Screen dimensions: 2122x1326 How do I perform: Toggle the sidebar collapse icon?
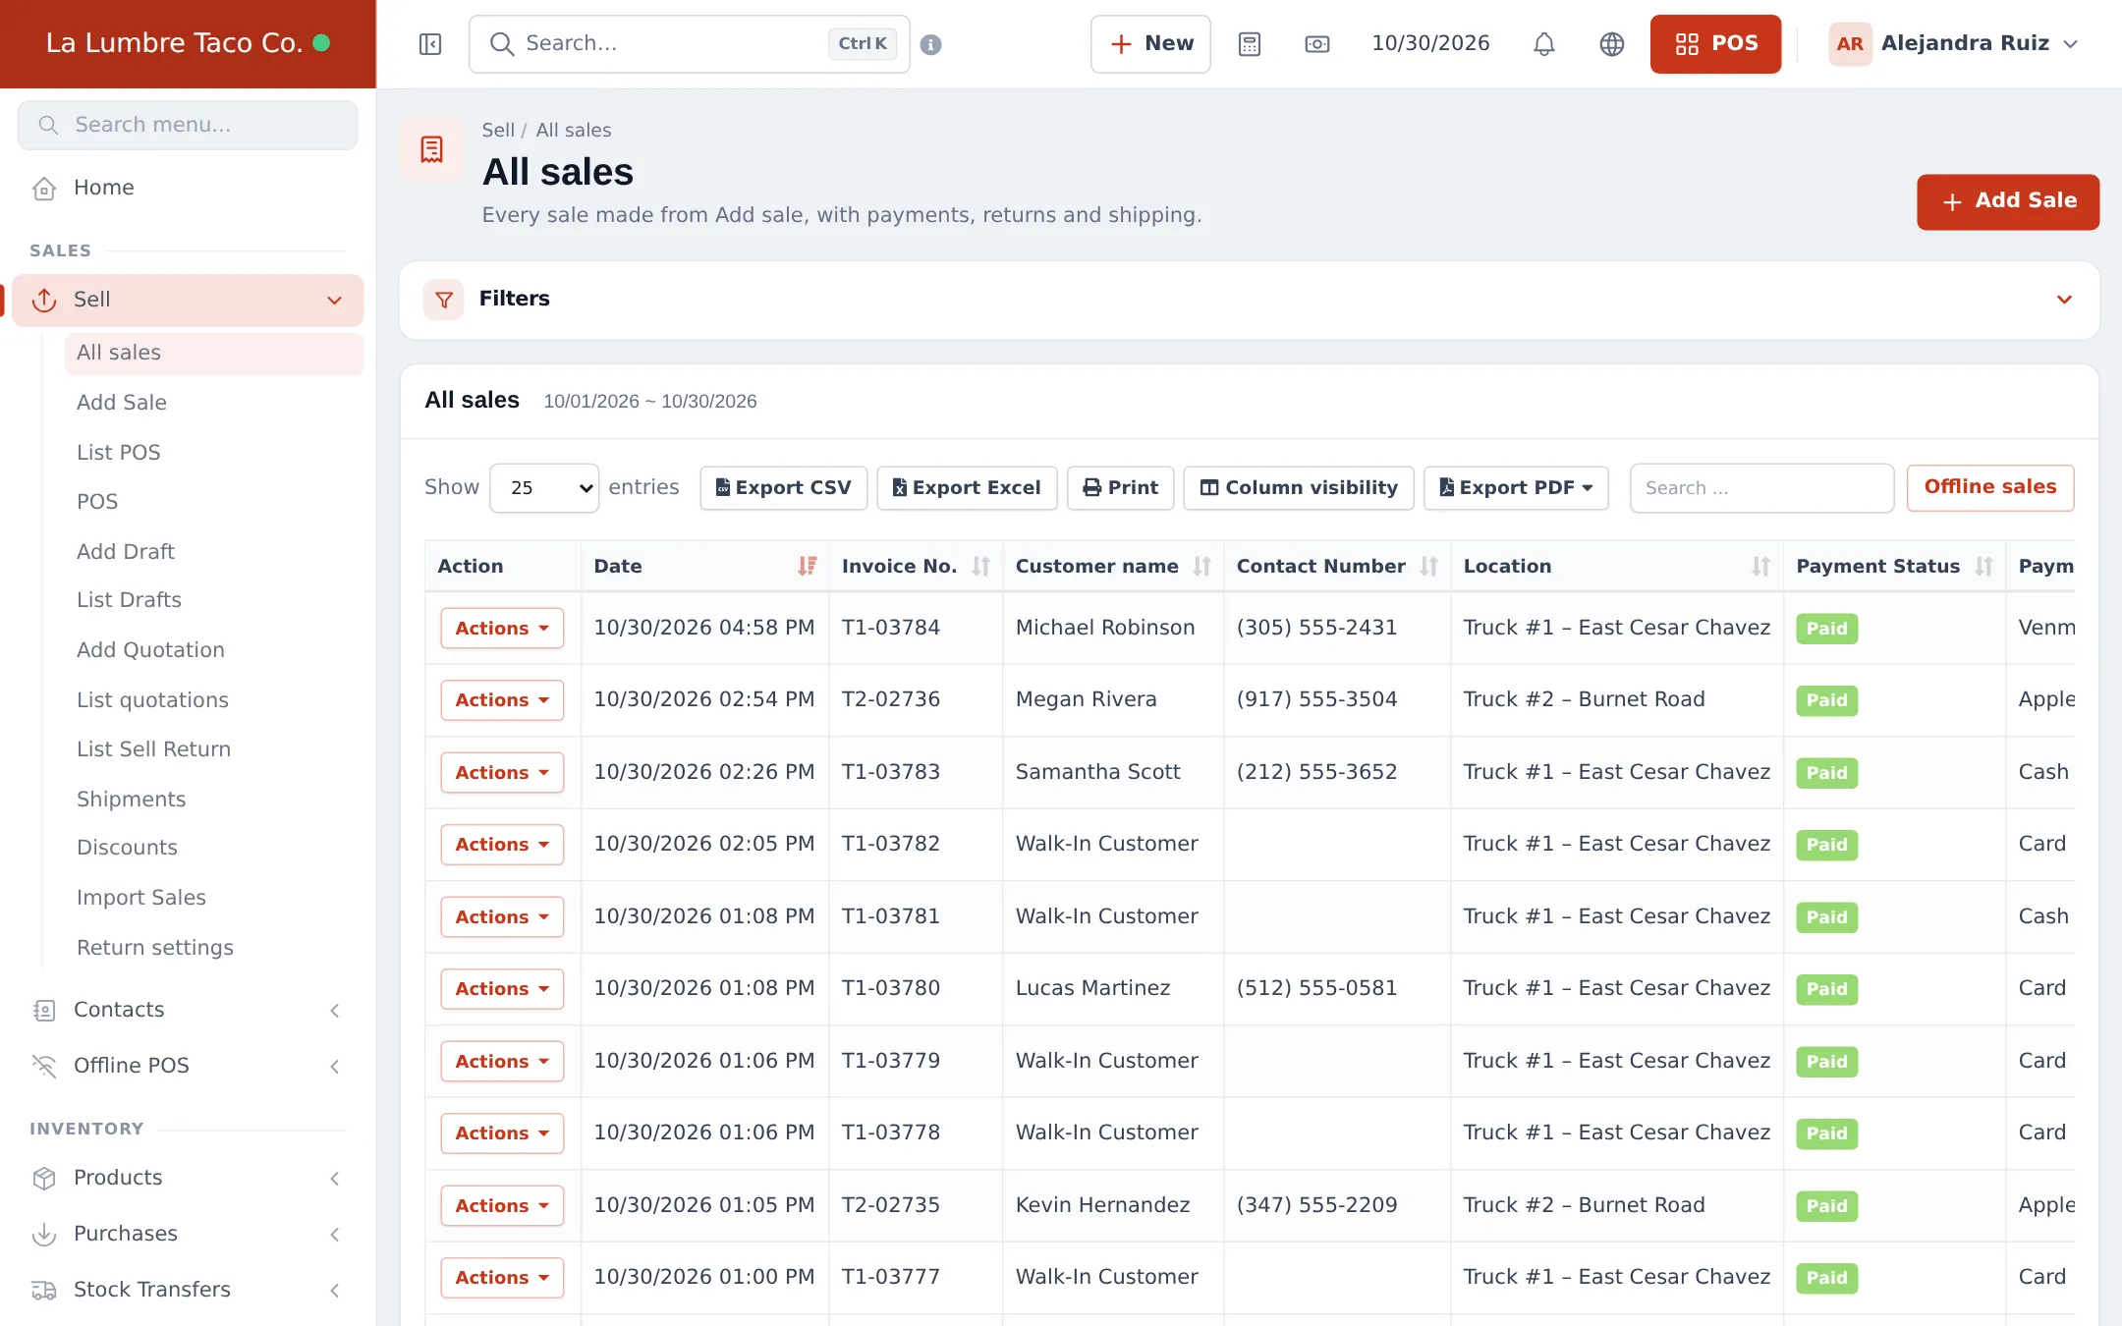430,44
